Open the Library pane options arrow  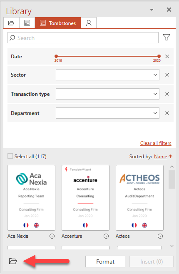click(x=152, y=10)
